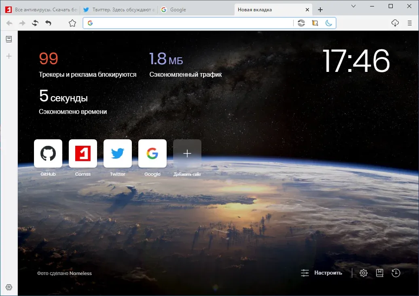Open the Twitter speed dial tile
This screenshot has height=296, width=419.
pyautogui.click(x=118, y=153)
